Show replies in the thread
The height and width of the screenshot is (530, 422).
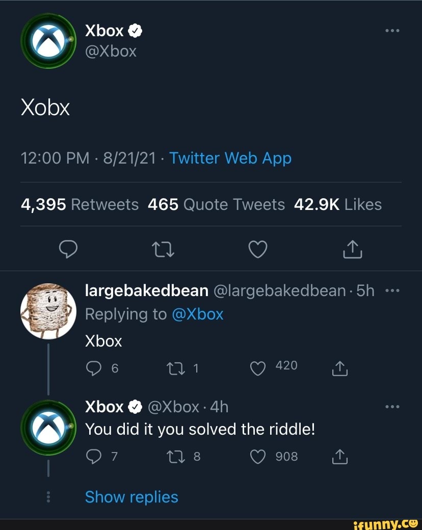(x=131, y=497)
